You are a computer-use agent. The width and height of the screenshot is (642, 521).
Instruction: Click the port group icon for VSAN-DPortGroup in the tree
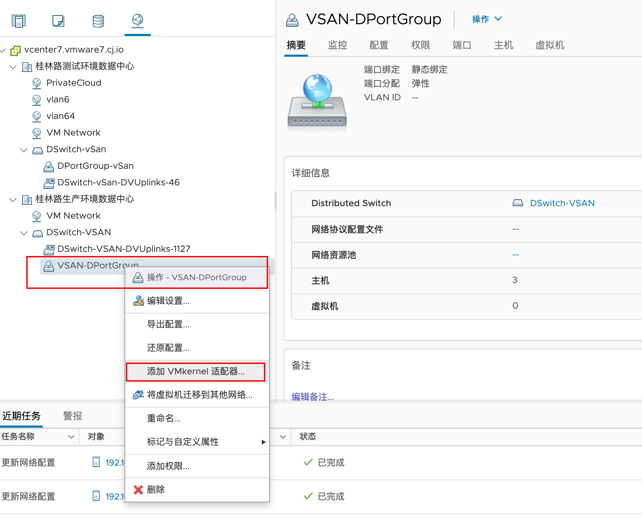point(49,266)
